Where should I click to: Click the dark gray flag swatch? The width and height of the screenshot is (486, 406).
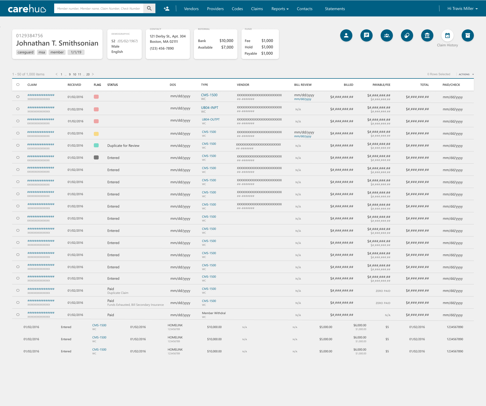(96, 157)
